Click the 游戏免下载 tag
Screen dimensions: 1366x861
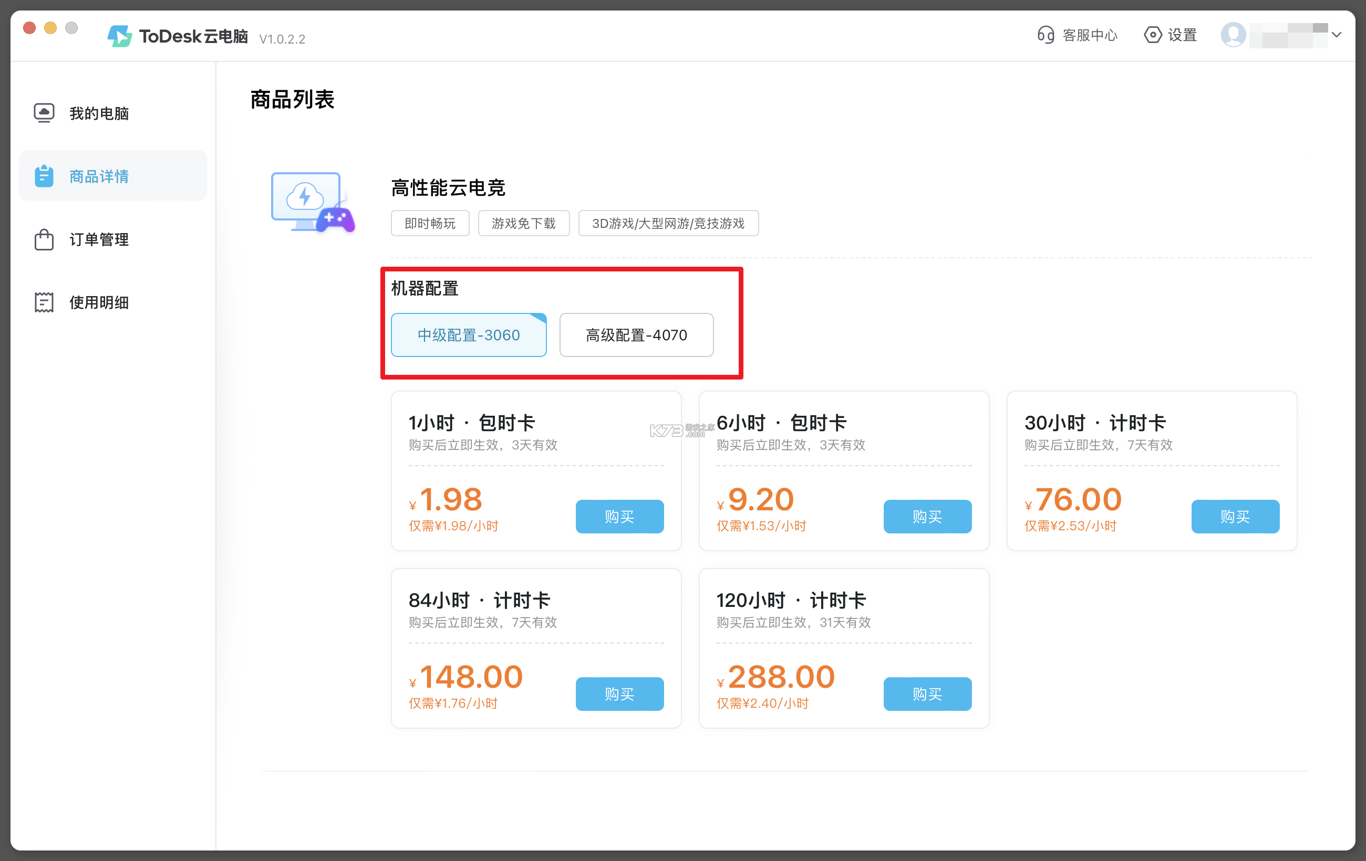[523, 223]
